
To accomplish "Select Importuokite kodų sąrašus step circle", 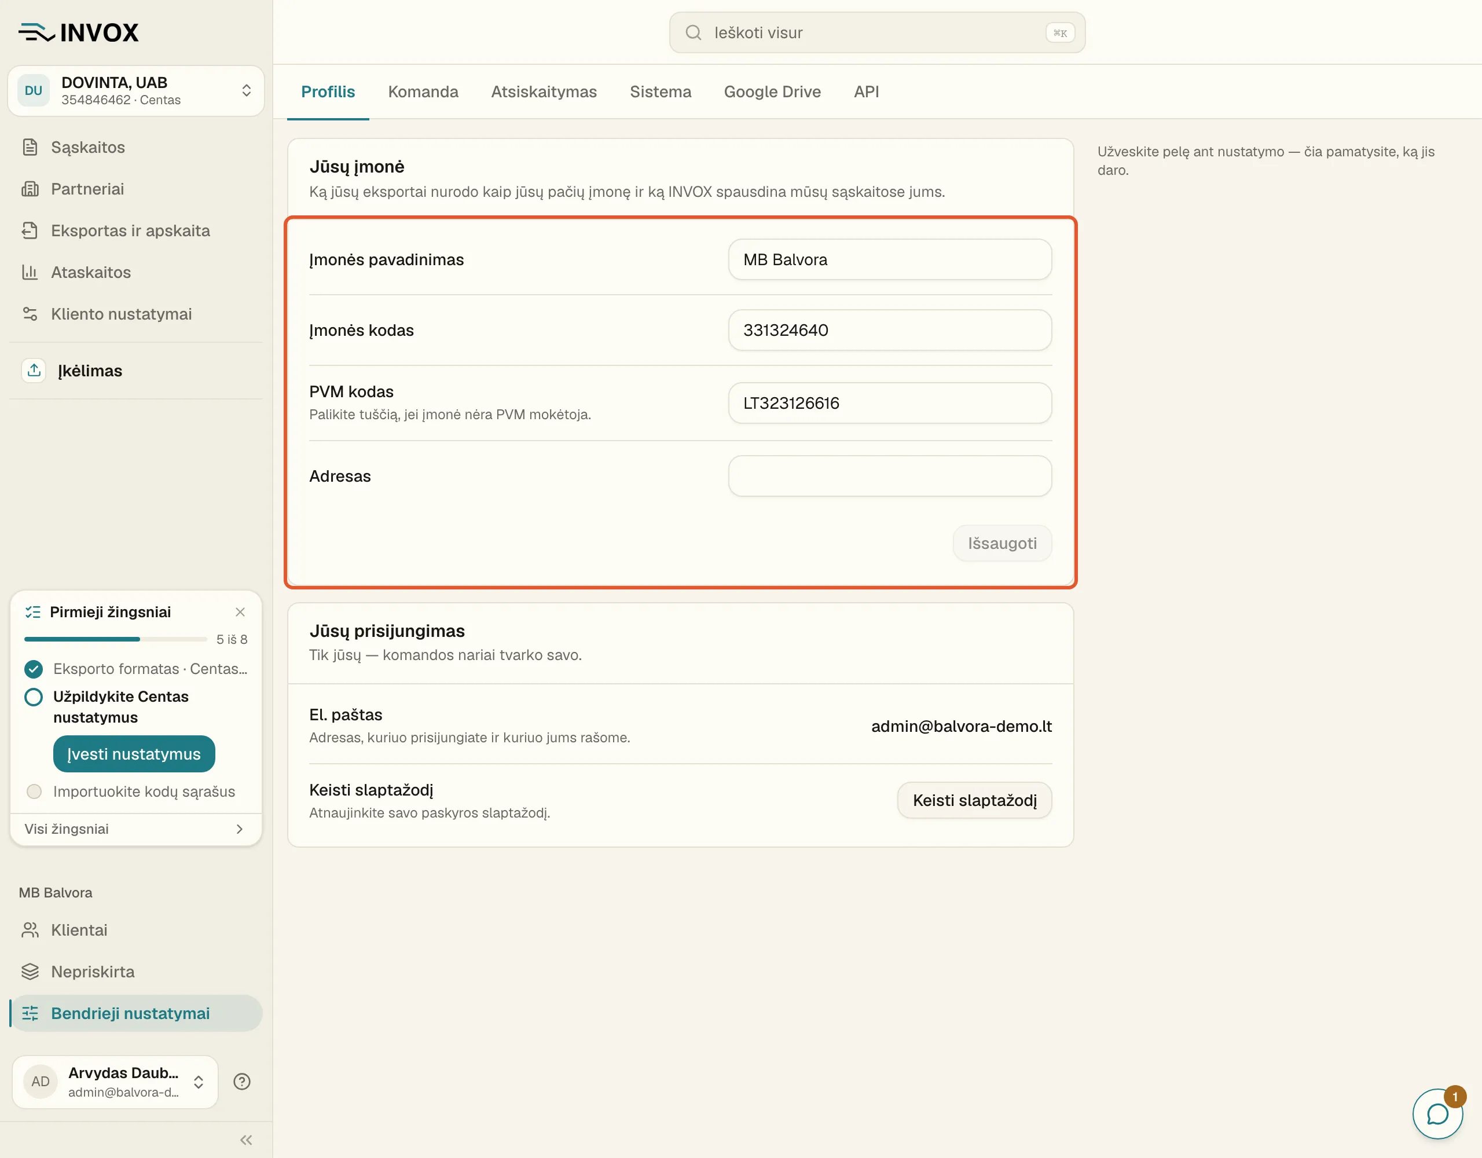I will 34,791.
